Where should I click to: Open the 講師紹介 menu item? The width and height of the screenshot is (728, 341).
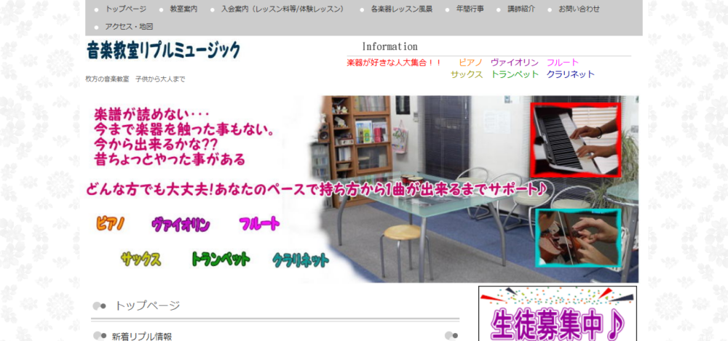click(x=521, y=9)
